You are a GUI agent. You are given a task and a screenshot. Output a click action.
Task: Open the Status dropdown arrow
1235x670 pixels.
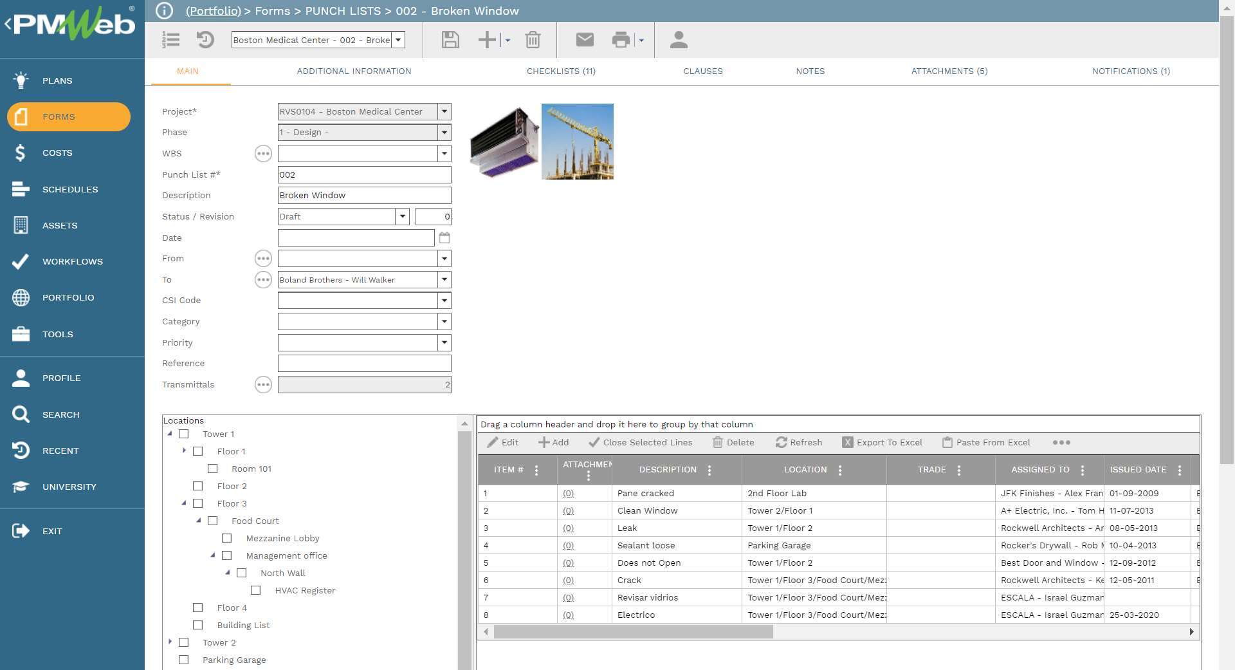pyautogui.click(x=403, y=216)
